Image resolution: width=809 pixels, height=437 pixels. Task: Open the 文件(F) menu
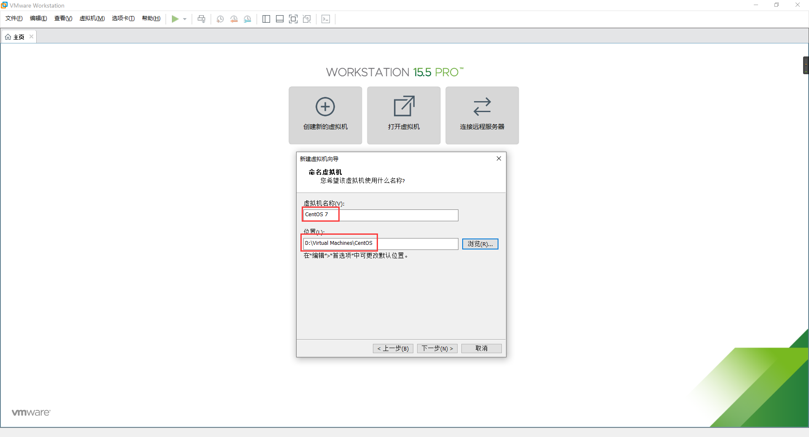[14, 18]
